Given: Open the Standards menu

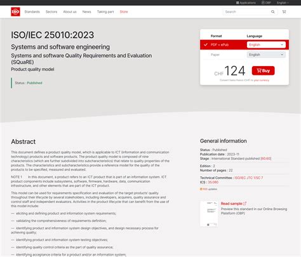Looking at the screenshot, I should tap(32, 11).
